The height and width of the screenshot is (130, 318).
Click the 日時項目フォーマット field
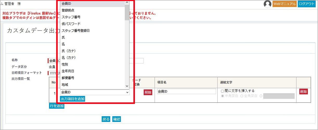(x=54, y=73)
